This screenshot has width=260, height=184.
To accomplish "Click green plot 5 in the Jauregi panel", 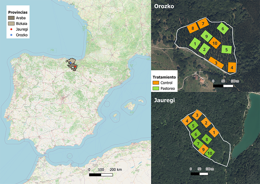I will [193, 126].
